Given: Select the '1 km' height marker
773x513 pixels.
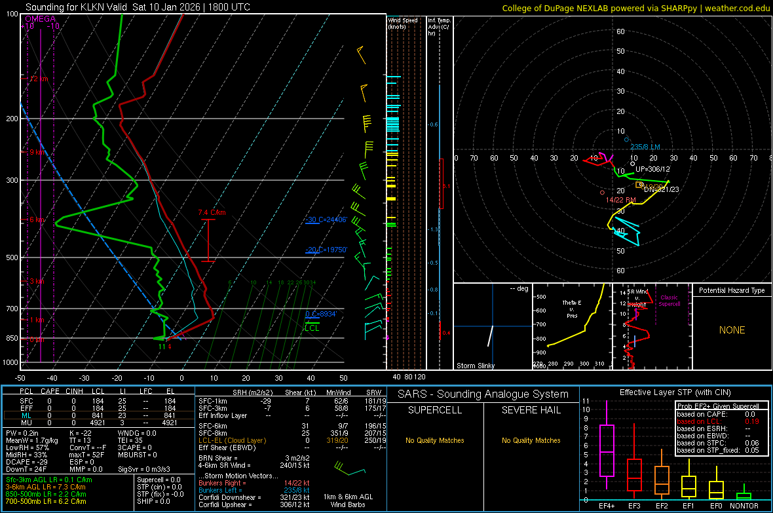Looking at the screenshot, I should tap(37, 320).
